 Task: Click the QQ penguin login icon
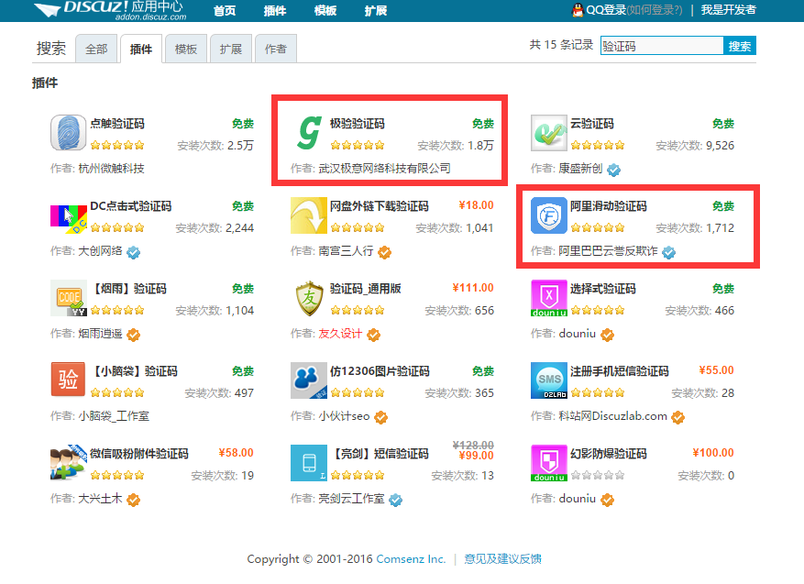tap(578, 10)
